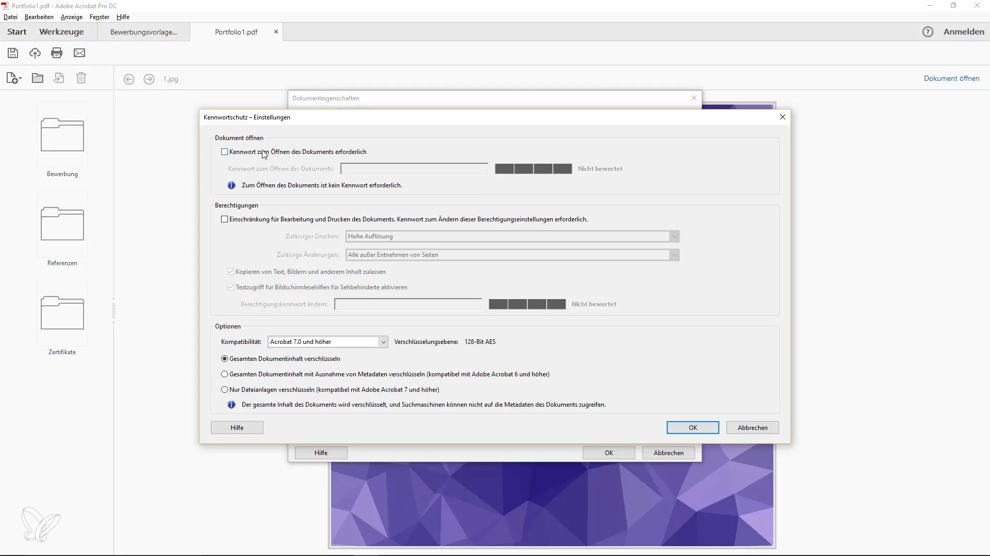Toggle Textzugriff für Bildschirmlesehilfen checkbox
This screenshot has height=556, width=990.
[230, 287]
